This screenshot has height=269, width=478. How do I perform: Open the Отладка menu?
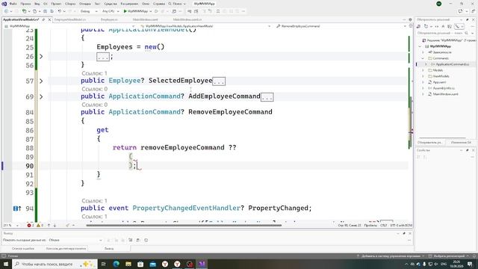pyautogui.click(x=85, y=4)
